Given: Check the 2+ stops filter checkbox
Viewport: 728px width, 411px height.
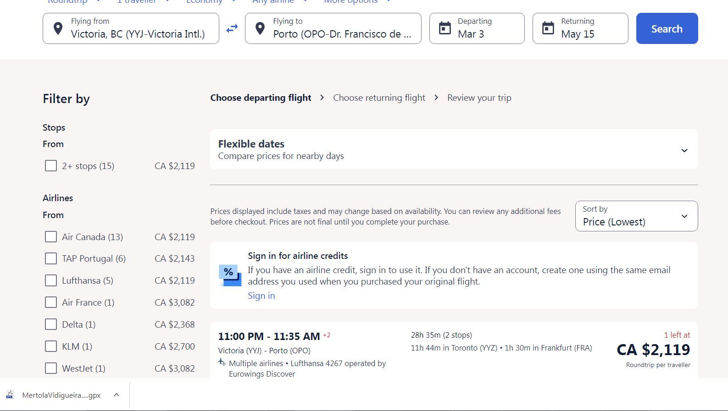Looking at the screenshot, I should point(51,166).
